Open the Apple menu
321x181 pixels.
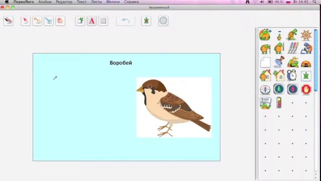pyautogui.click(x=7, y=2)
